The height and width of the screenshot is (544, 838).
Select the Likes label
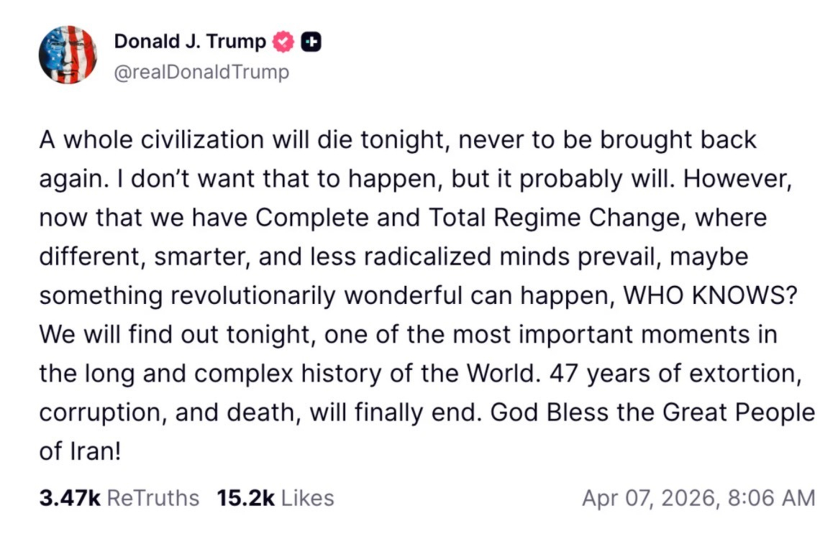pos(307,498)
